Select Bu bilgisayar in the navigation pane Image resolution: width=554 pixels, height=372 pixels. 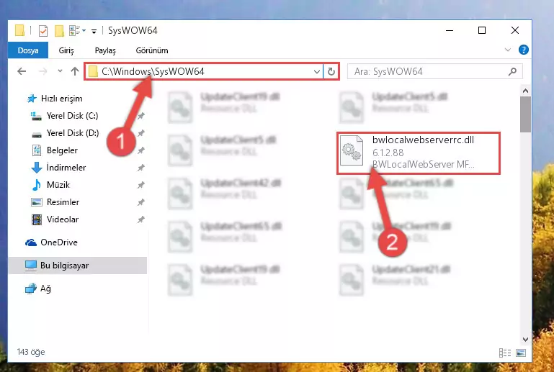tap(77, 266)
